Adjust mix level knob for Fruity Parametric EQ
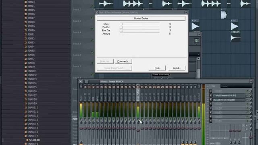Image resolution: width=258 pixels, height=145 pixels. (251, 95)
